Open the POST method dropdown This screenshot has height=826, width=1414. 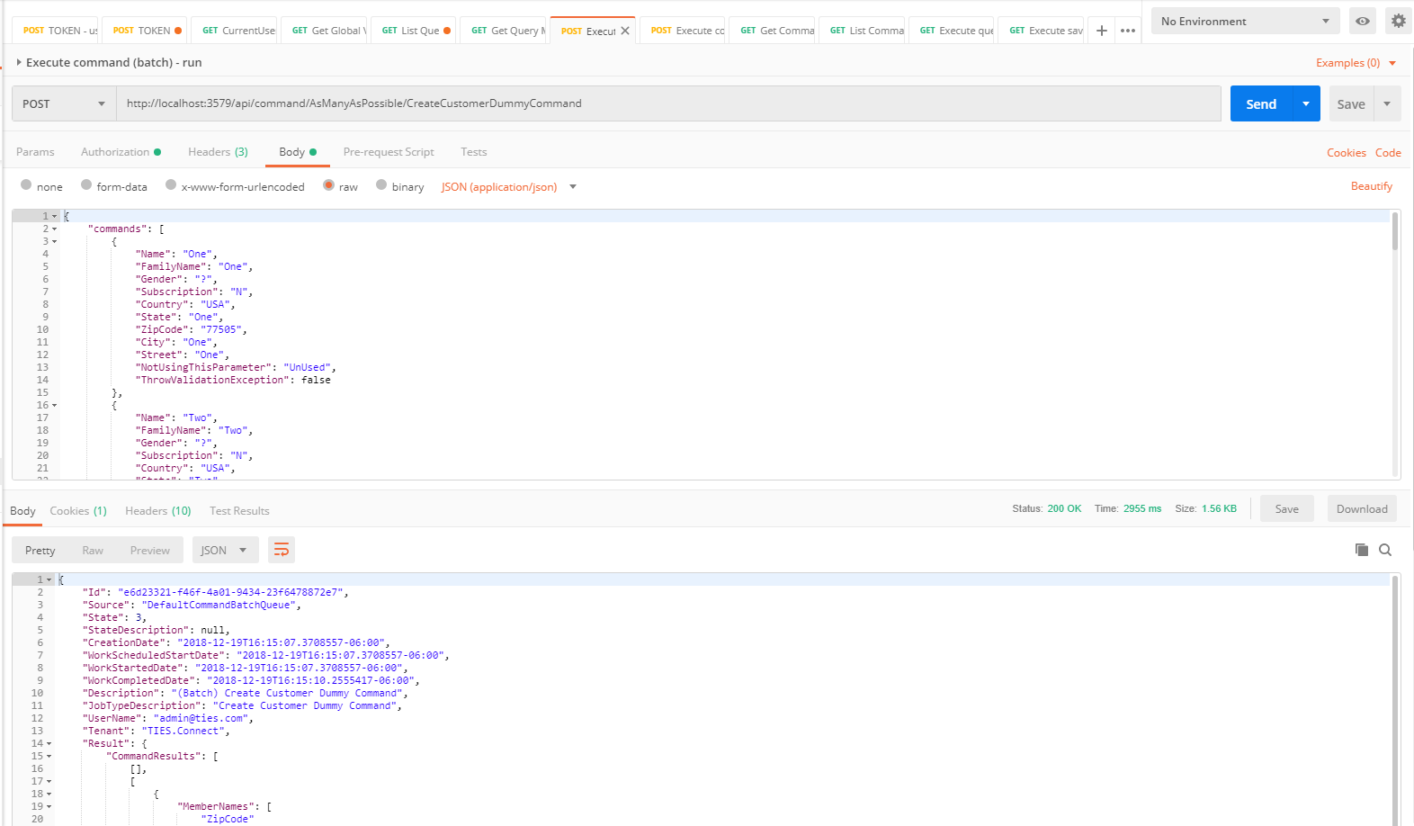[64, 103]
